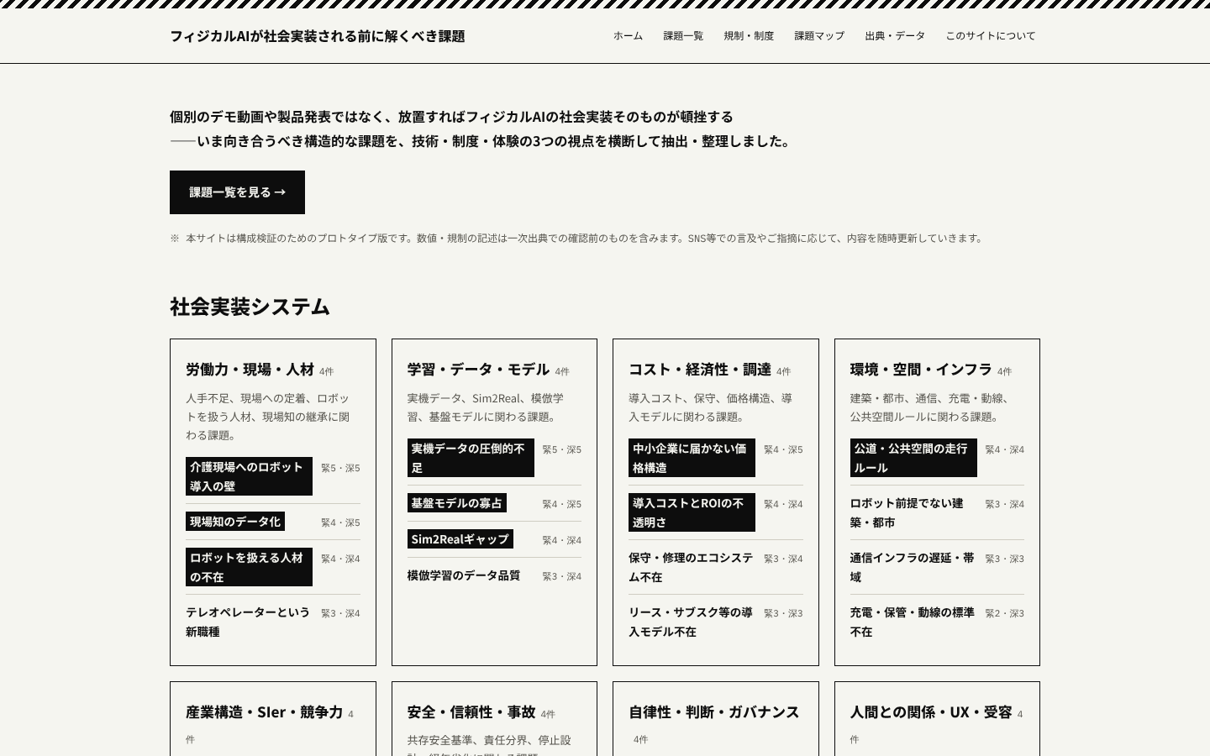
Task: Select the 基盤モデルの寡占 issue
Action: 457,503
